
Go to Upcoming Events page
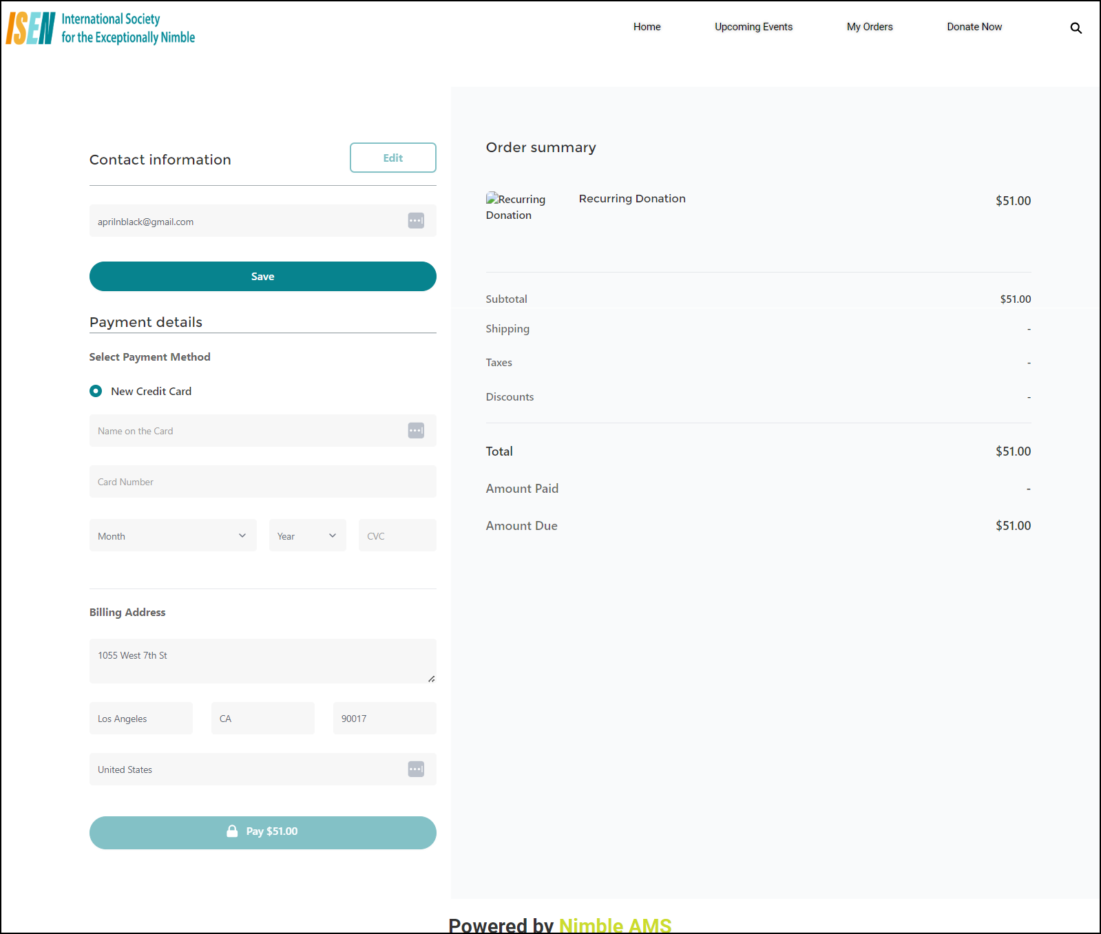tap(753, 27)
